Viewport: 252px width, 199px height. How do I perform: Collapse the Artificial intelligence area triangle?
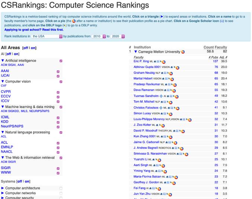pos(3,61)
